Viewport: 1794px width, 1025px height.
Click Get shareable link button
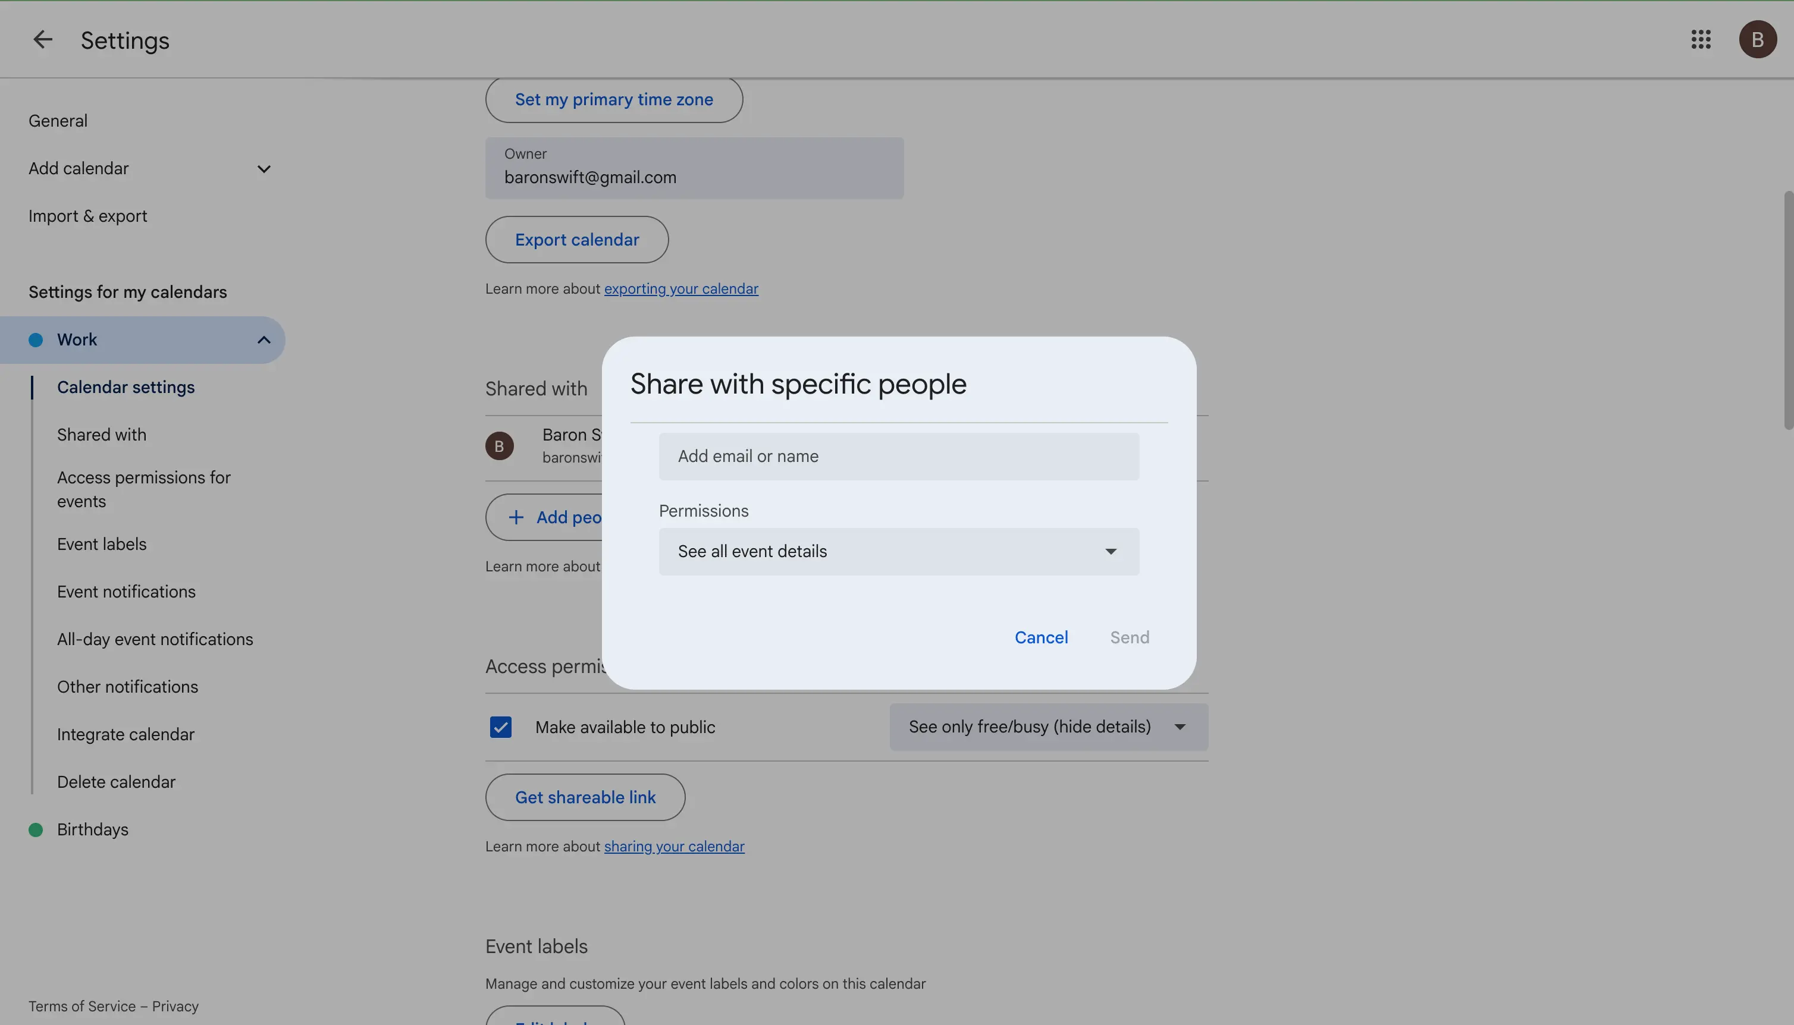tap(585, 798)
